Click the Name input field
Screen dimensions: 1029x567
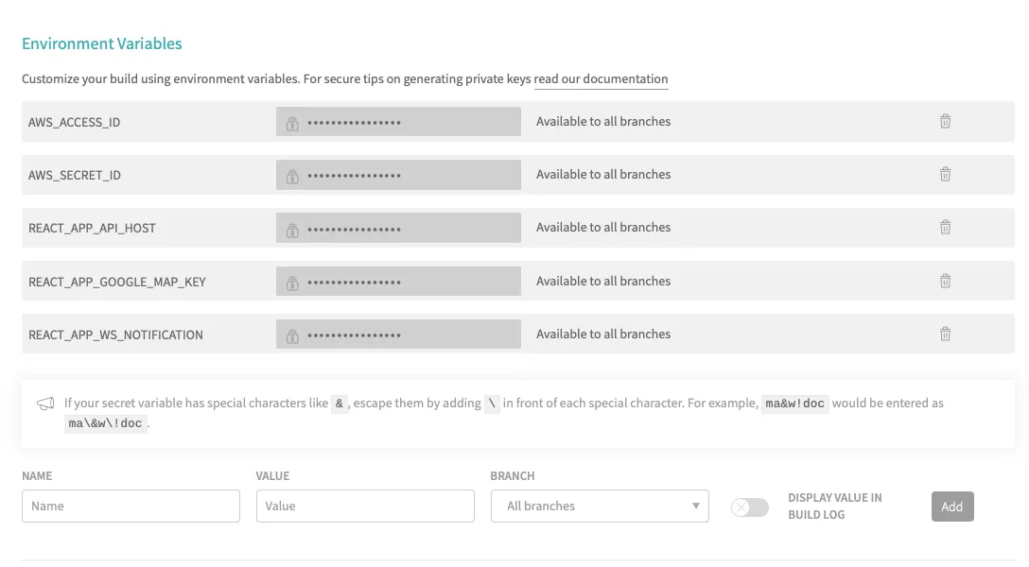click(131, 506)
